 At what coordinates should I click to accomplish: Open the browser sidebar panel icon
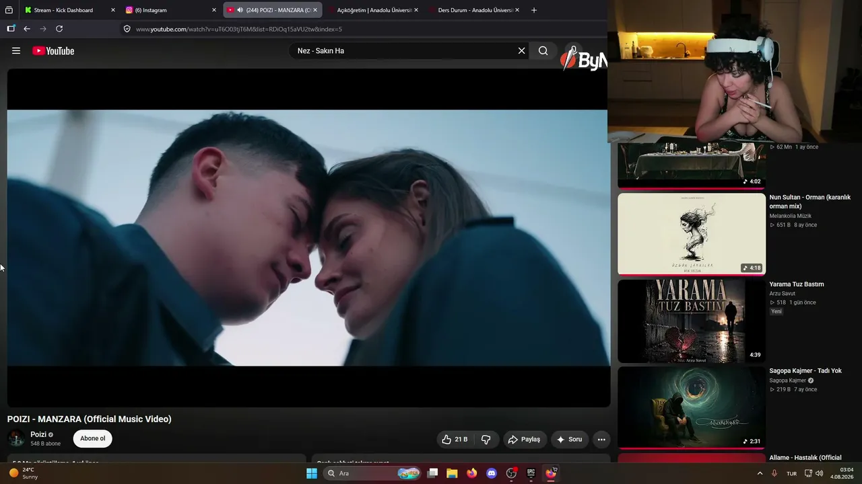[x=11, y=29]
